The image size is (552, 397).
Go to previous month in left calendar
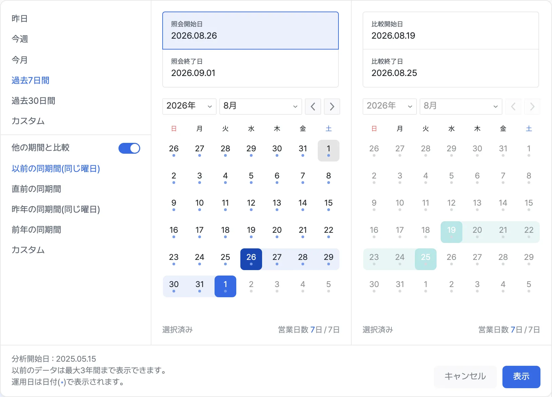tap(313, 107)
